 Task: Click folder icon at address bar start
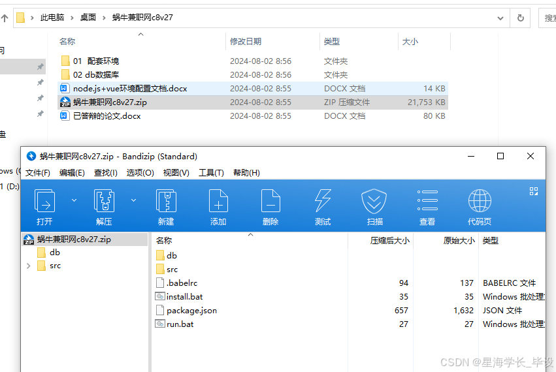tap(21, 18)
